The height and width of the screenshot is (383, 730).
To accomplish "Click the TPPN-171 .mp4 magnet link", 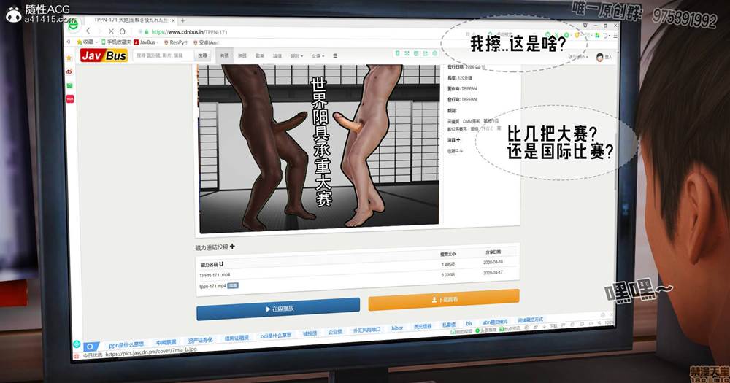I will 215,275.
